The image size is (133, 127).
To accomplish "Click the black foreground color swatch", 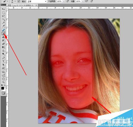I will point(3,88).
